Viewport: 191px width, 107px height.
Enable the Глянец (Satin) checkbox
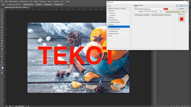(x=109, y=24)
